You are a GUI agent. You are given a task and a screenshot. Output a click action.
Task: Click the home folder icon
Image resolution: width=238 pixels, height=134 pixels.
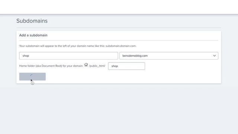pyautogui.click(x=86, y=65)
